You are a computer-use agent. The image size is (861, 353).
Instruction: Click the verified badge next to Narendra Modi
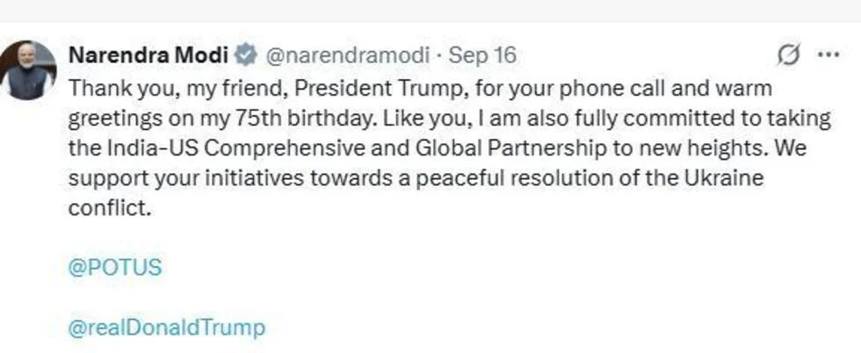245,55
